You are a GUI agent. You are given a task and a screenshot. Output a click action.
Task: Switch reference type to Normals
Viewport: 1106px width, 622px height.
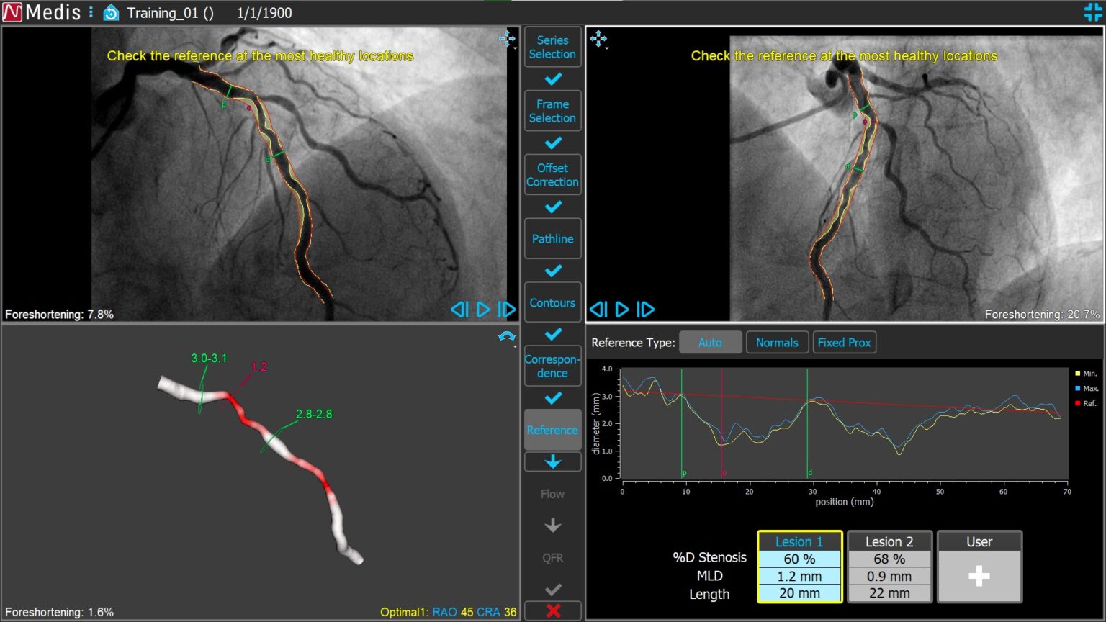(x=777, y=343)
